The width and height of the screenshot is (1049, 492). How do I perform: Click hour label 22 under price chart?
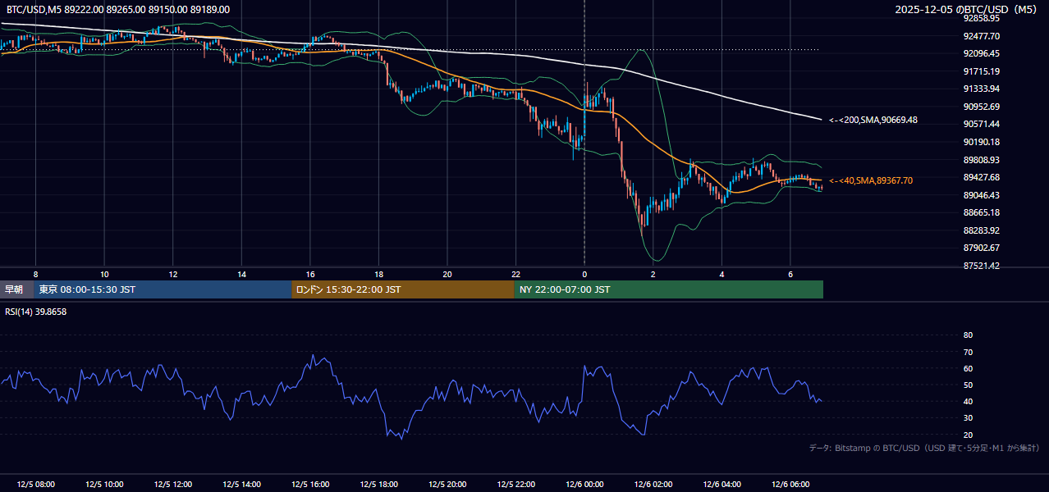515,274
